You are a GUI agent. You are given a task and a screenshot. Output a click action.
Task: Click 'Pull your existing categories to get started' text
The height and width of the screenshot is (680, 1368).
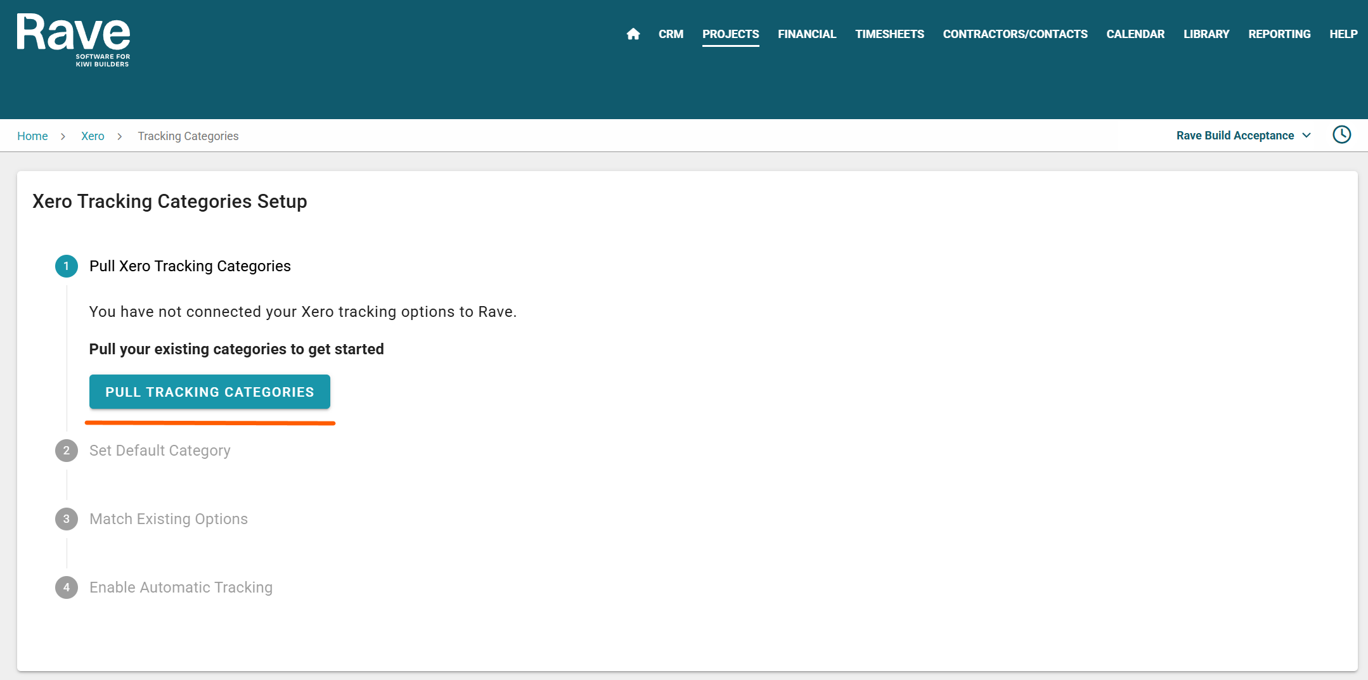click(x=236, y=349)
